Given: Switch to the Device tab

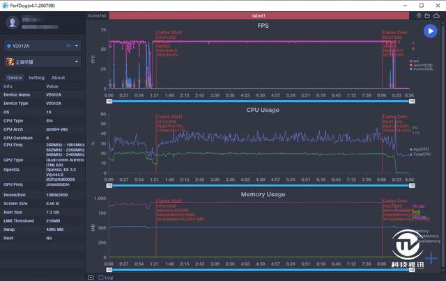Looking at the screenshot, I should [x=15, y=77].
